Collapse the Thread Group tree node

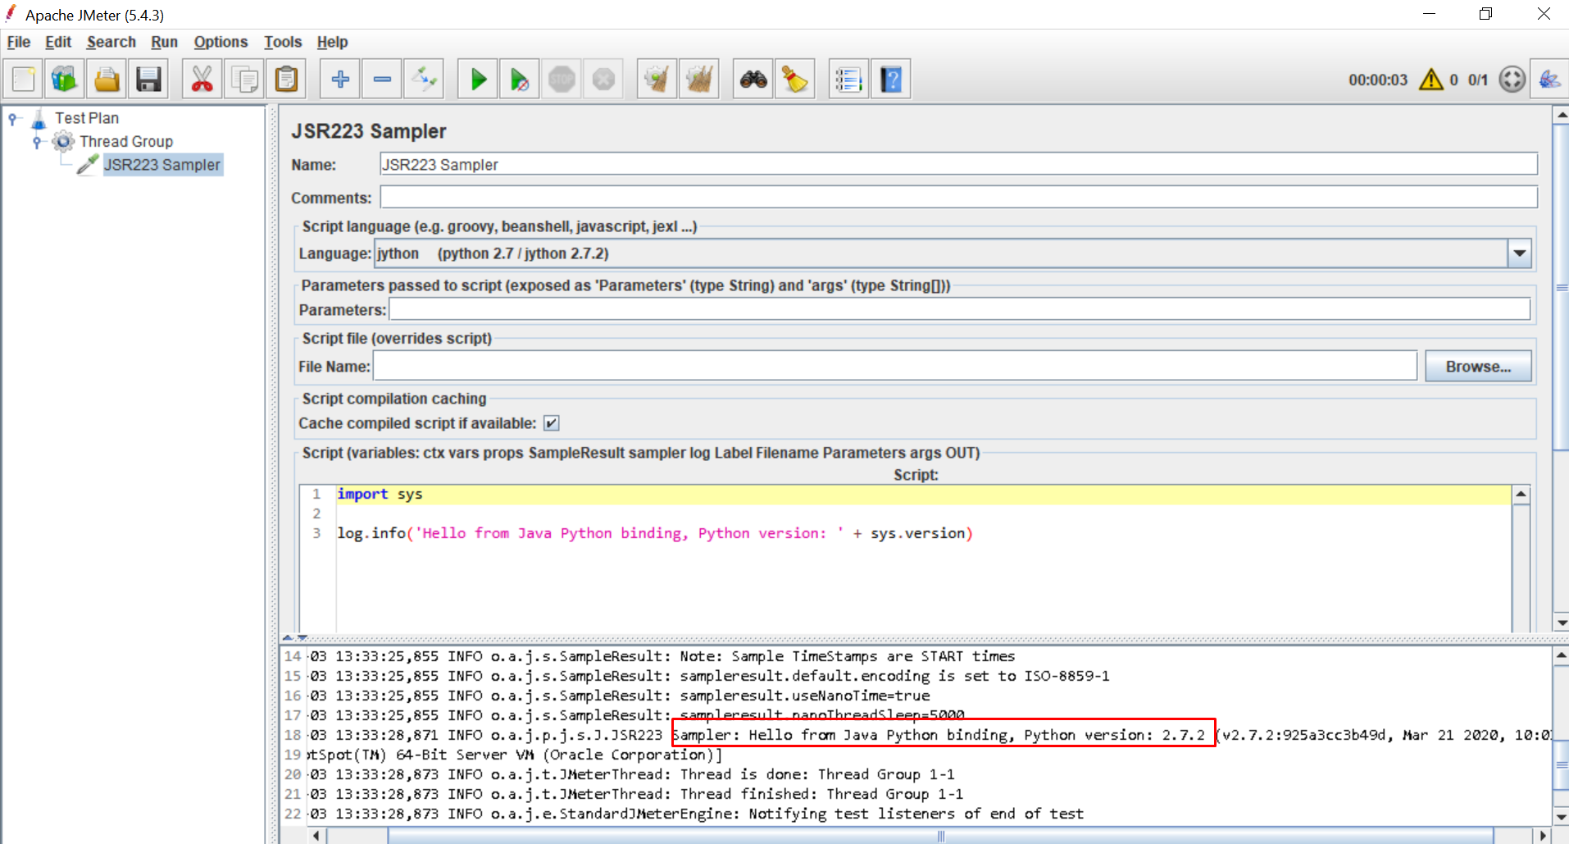point(37,142)
